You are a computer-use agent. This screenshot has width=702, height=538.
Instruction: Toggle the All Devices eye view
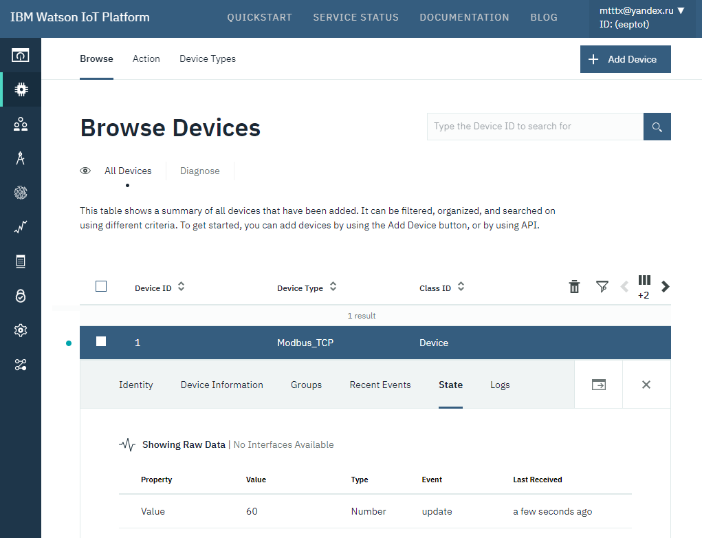[x=85, y=171]
